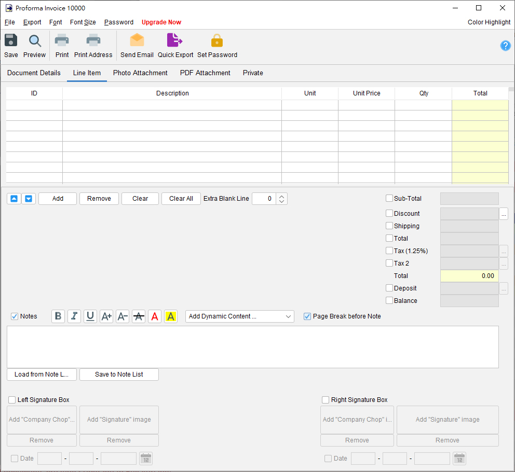The height and width of the screenshot is (472, 515).
Task: Click the Send Email envelope icon
Action: [137, 40]
